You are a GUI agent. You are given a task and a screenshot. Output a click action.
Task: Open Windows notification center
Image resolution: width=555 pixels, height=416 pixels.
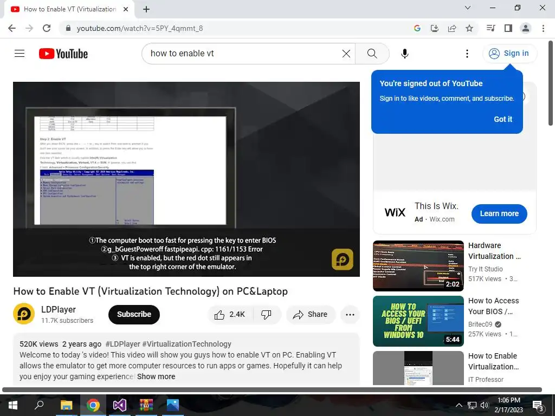(x=538, y=405)
